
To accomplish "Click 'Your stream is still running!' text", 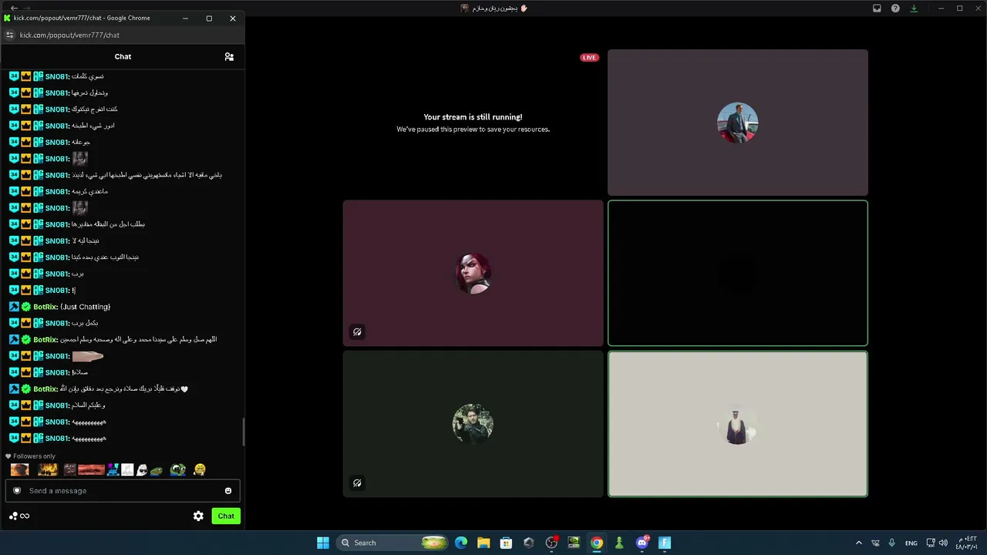I will tap(473, 117).
